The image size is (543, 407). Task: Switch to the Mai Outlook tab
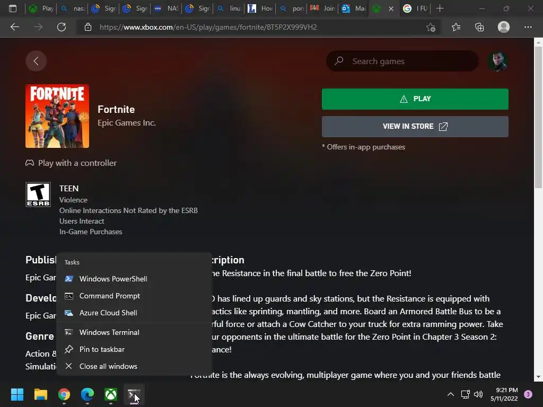tap(354, 8)
